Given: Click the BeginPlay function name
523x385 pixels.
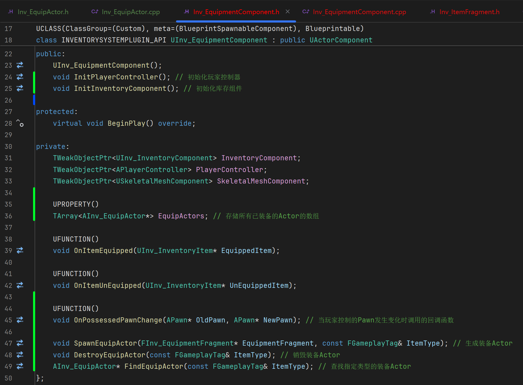Looking at the screenshot, I should [x=126, y=123].
